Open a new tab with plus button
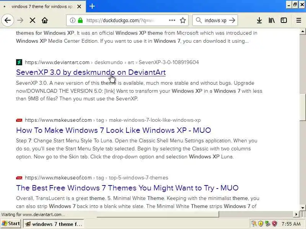The width and height of the screenshot is (306, 229). 92,6
